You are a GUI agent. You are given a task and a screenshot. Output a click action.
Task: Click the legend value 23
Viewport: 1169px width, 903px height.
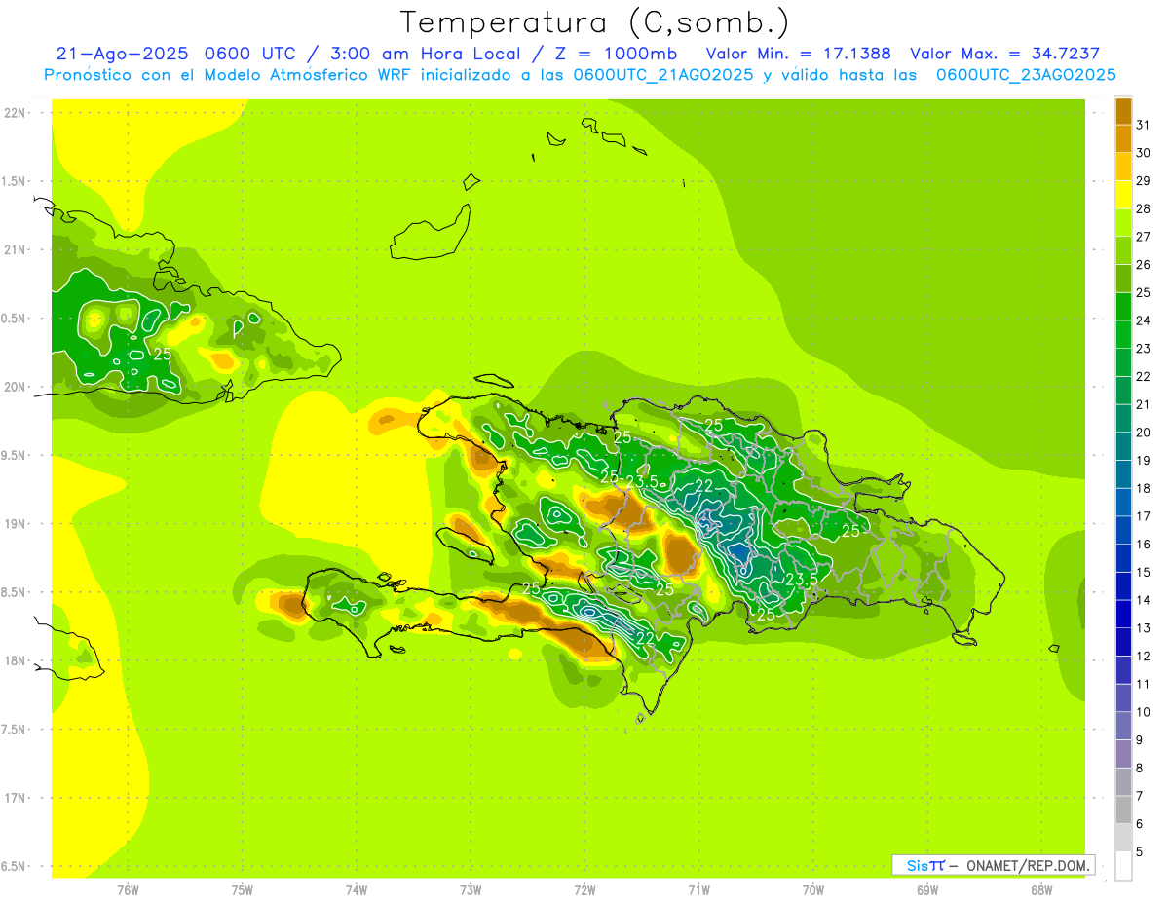click(x=1144, y=349)
